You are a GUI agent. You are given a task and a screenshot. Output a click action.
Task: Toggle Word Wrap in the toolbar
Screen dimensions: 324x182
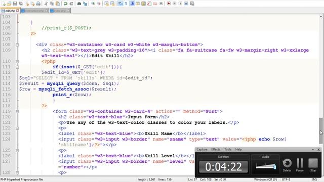point(120,4)
